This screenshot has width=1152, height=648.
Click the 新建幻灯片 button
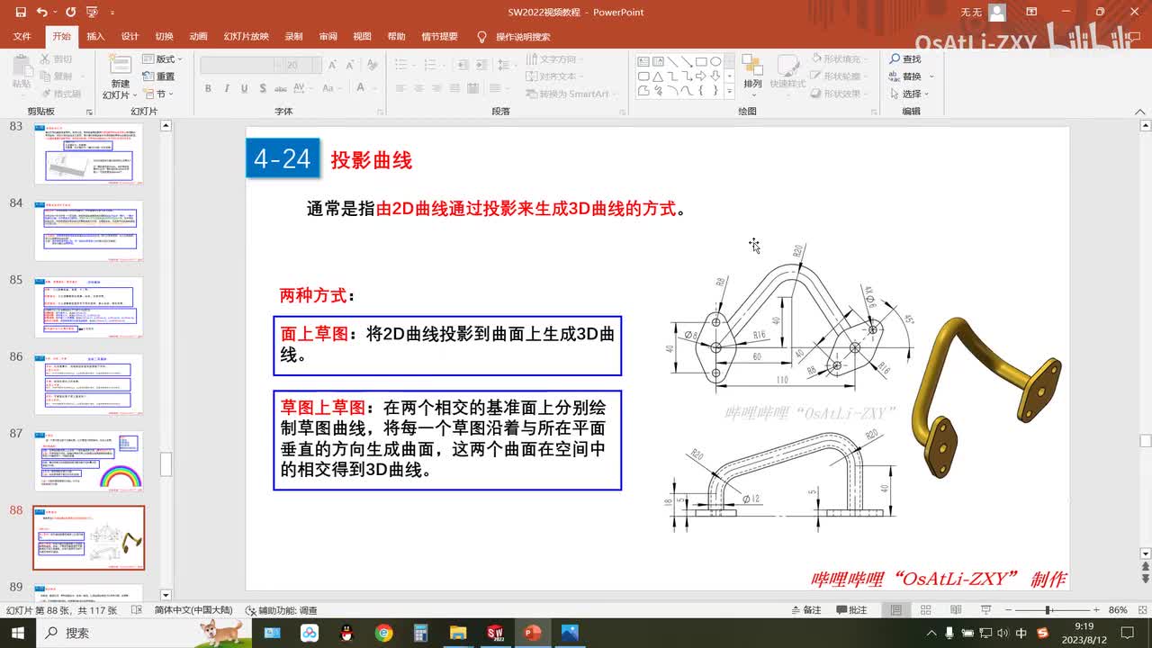(121, 77)
